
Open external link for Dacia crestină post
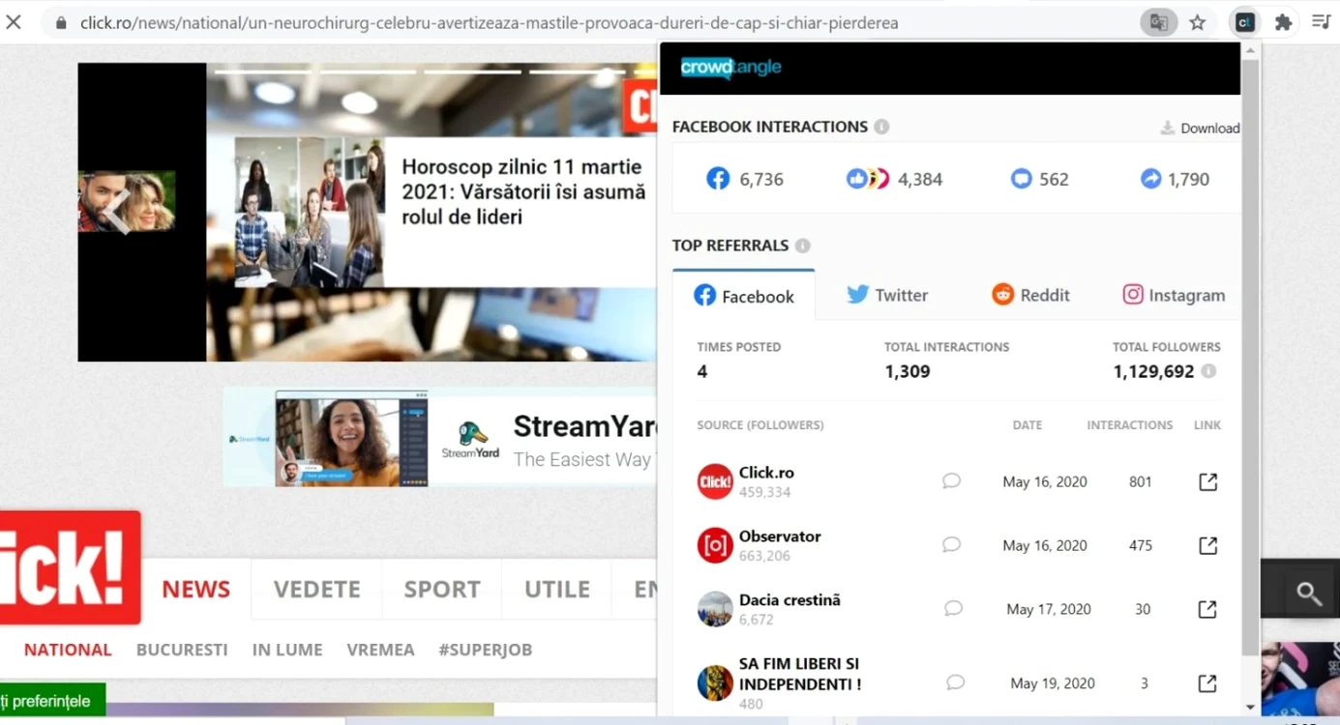pos(1207,609)
